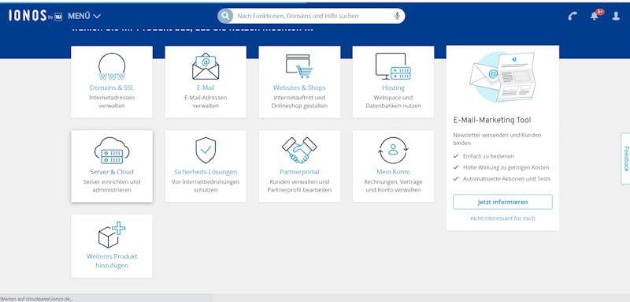Image resolution: width=630 pixels, height=302 pixels.
Task: Click the Partnerportal handshake icon
Action: [299, 151]
